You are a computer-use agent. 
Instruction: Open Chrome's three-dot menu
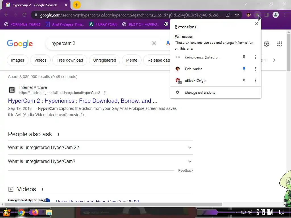(285, 15)
